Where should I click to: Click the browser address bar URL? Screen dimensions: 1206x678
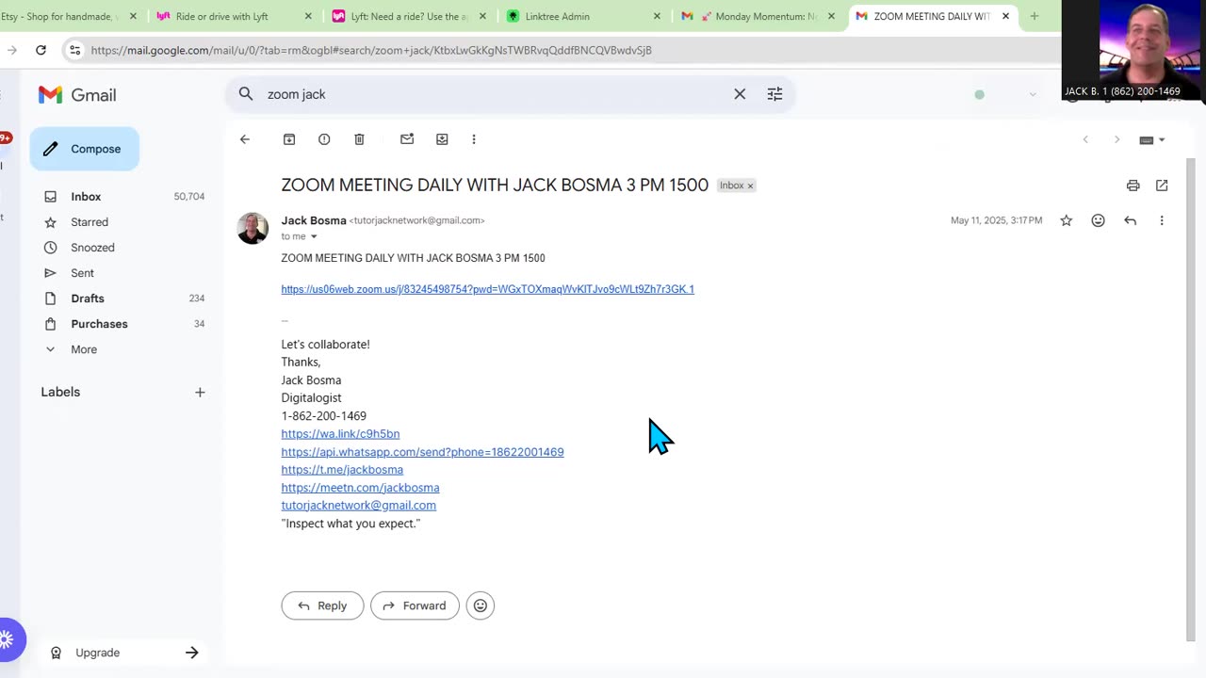point(371,50)
